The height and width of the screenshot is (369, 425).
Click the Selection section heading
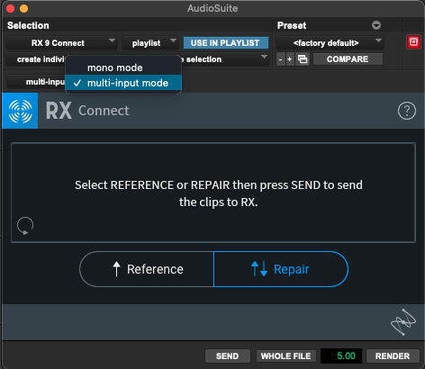click(x=28, y=25)
